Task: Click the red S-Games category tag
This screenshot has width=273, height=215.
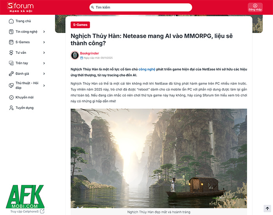Action: pos(80,25)
